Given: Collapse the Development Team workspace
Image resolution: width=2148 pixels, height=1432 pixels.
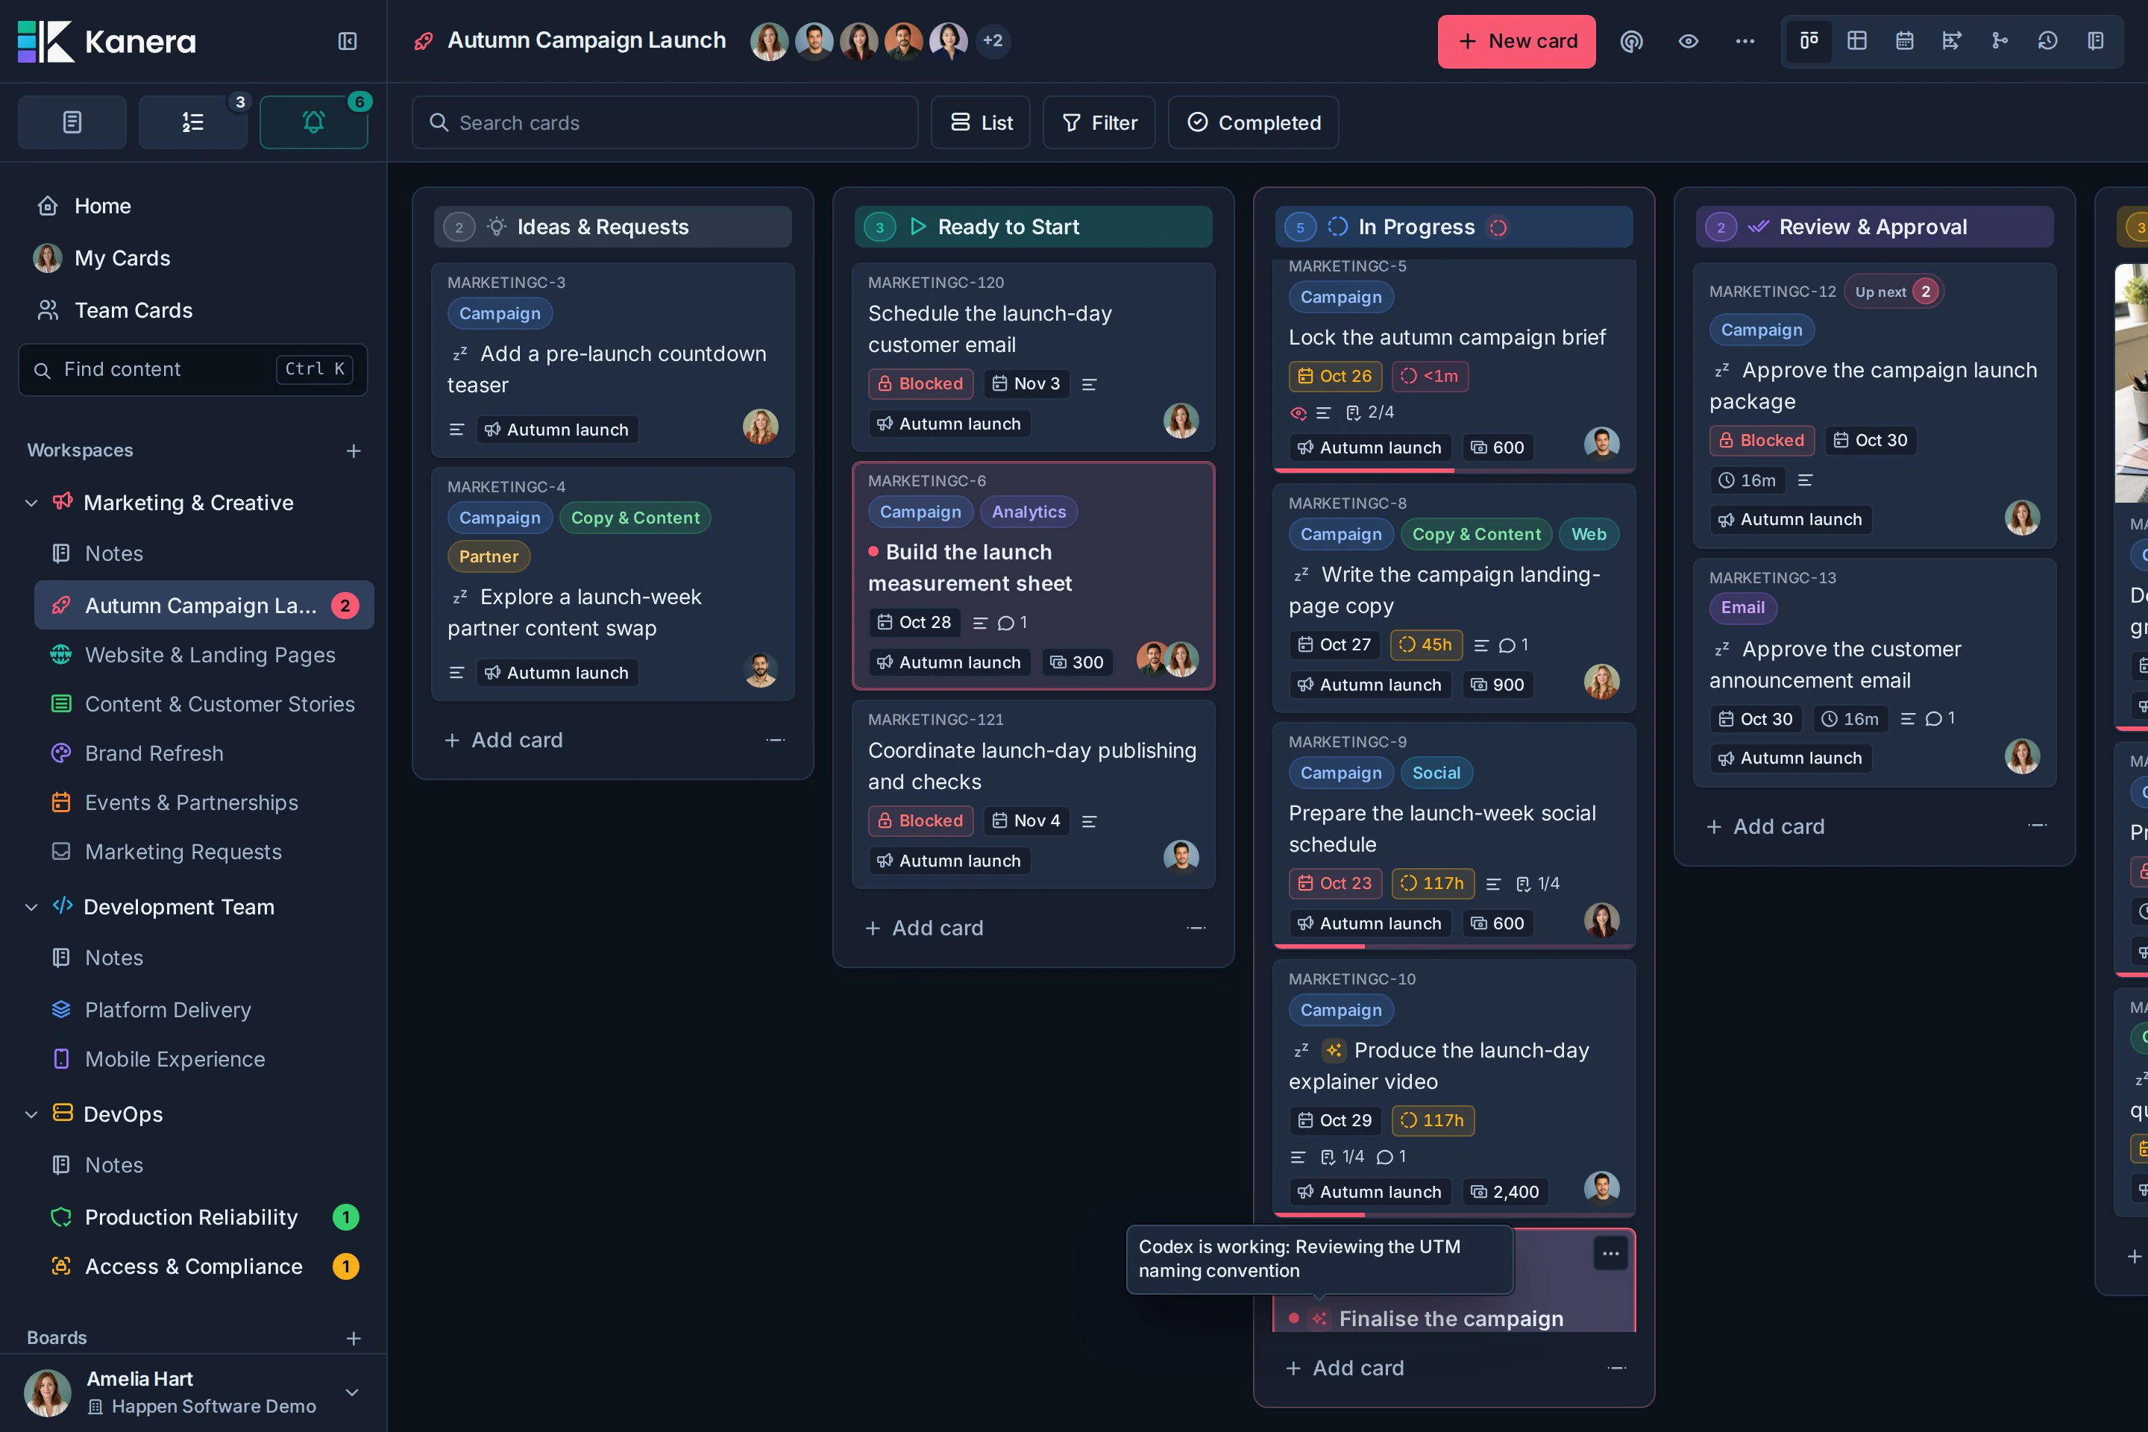Looking at the screenshot, I should click(x=31, y=907).
